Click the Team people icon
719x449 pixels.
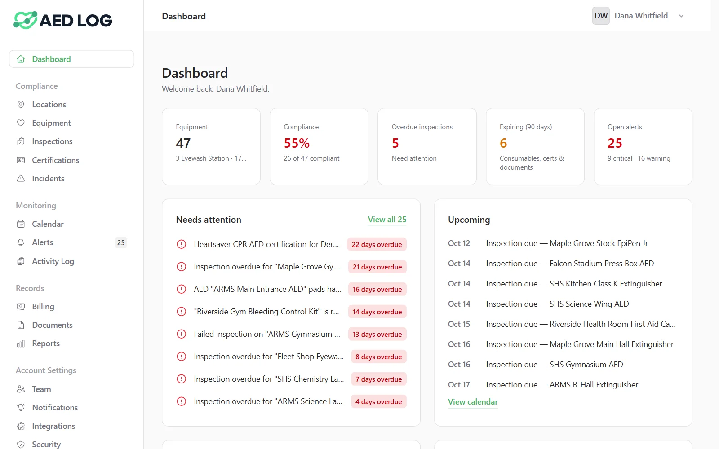pyautogui.click(x=21, y=389)
